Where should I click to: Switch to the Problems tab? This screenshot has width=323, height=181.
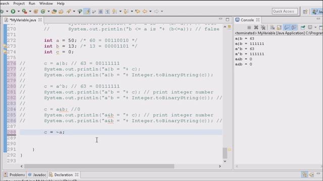(15, 175)
